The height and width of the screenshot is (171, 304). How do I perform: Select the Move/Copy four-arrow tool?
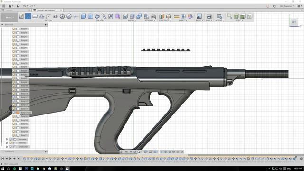[x=97, y=16]
